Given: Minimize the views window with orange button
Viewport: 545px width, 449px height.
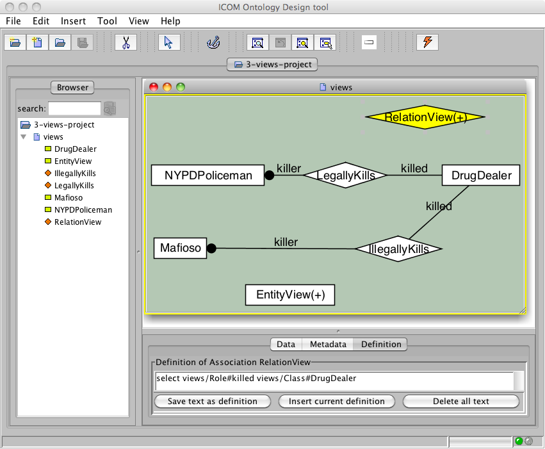Looking at the screenshot, I should tap(167, 87).
